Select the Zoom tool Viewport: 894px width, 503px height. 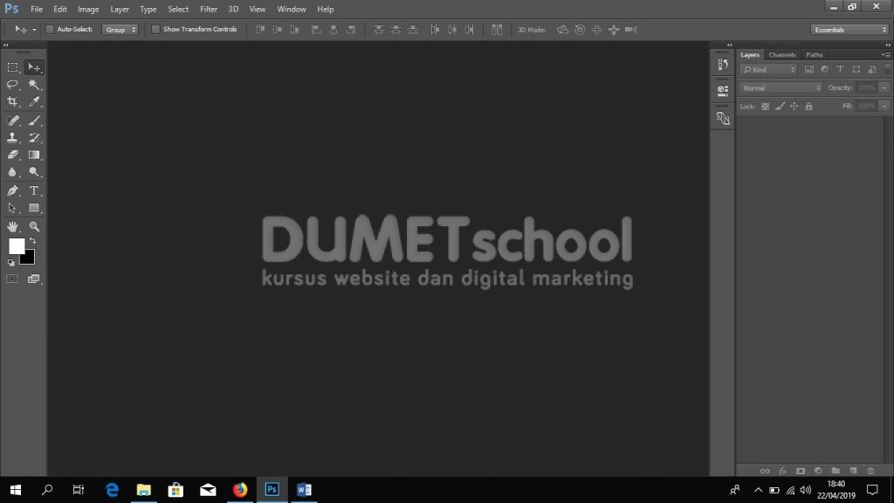(34, 226)
